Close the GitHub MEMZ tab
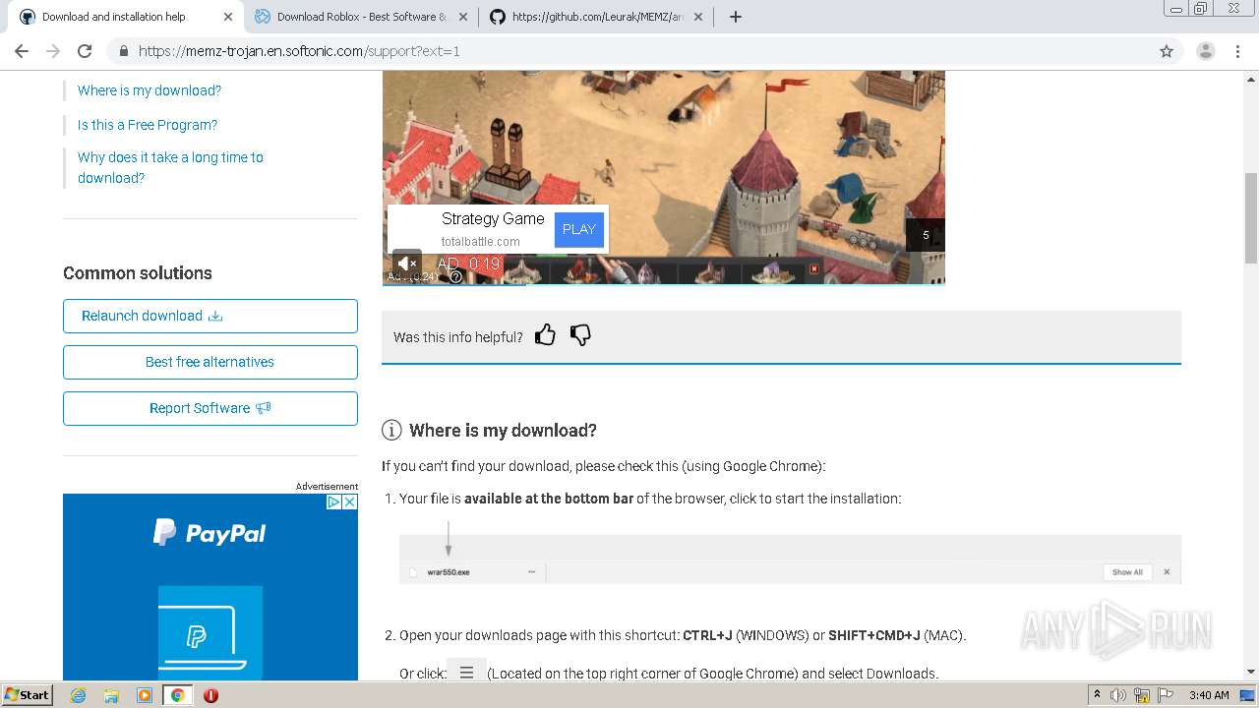The image size is (1259, 708). pyautogui.click(x=697, y=17)
